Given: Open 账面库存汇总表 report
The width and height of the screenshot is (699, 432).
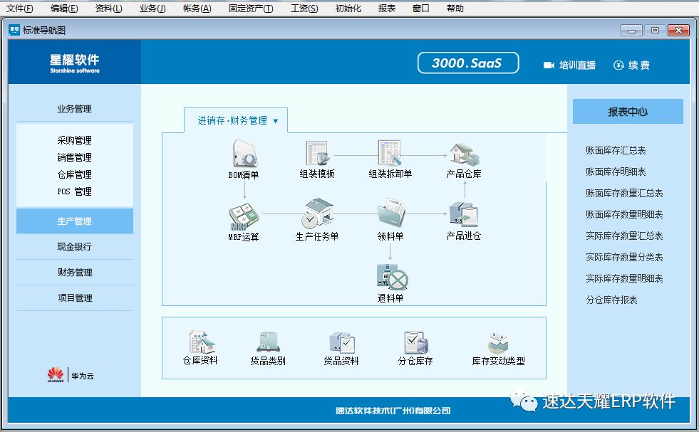Looking at the screenshot, I should click(616, 151).
